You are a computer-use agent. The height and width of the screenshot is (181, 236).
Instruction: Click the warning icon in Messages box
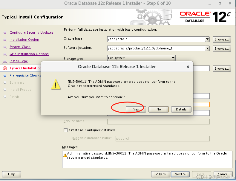point(65,155)
